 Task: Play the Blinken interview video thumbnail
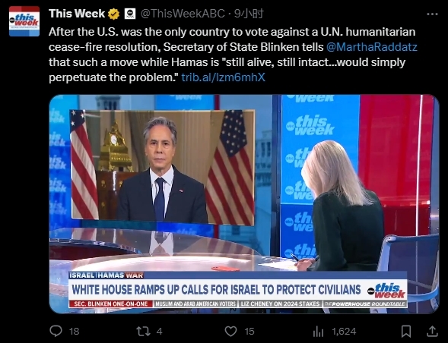(x=244, y=204)
